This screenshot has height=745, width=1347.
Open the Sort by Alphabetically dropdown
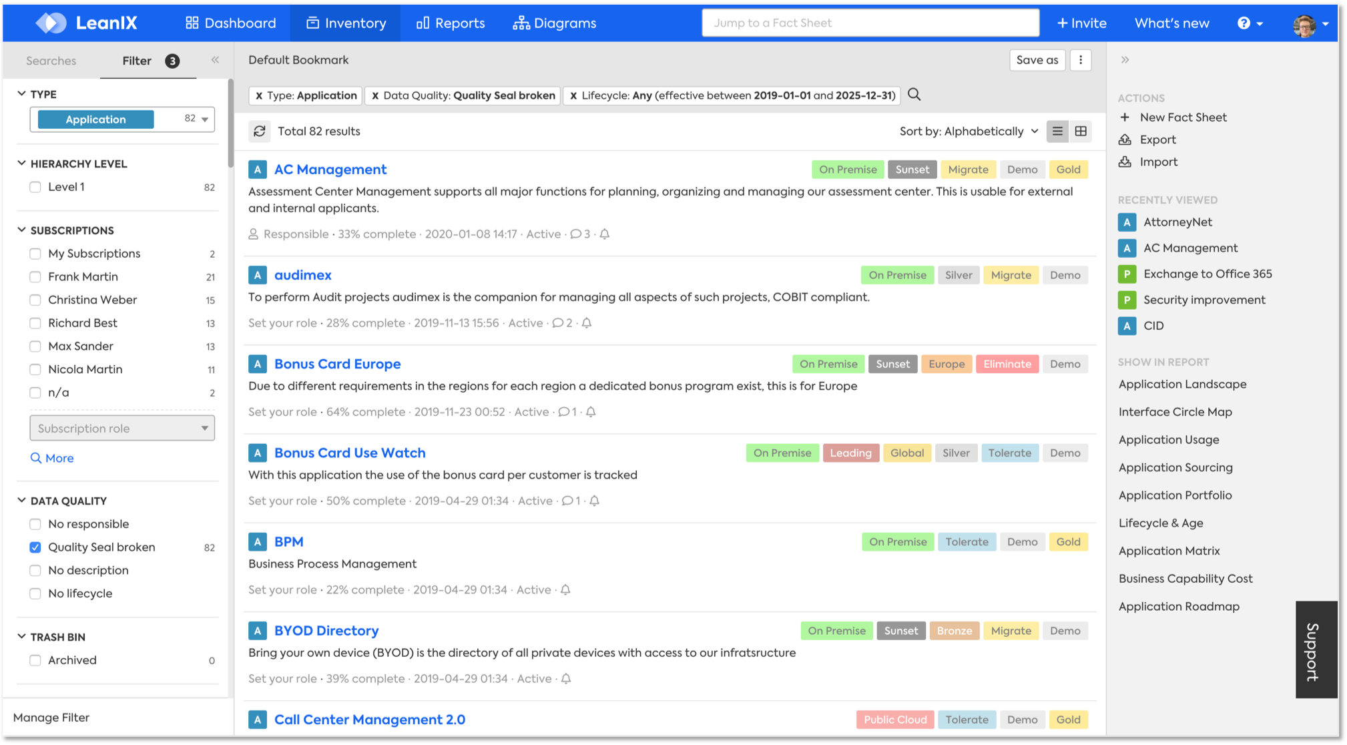click(969, 132)
